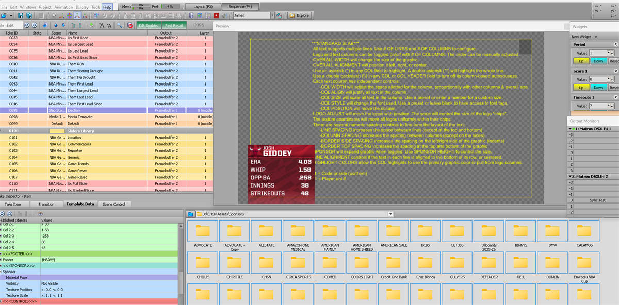This screenshot has width=619, height=305.
Task: Click the Sequence (F4) button
Action: point(240,7)
